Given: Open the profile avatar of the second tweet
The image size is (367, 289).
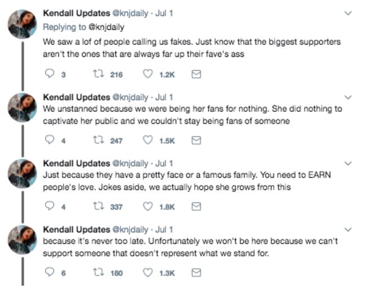Looking at the screenshot, I should [22, 107].
